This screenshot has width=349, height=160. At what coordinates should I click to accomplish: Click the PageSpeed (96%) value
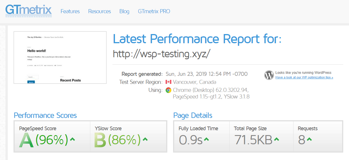(x=52, y=140)
